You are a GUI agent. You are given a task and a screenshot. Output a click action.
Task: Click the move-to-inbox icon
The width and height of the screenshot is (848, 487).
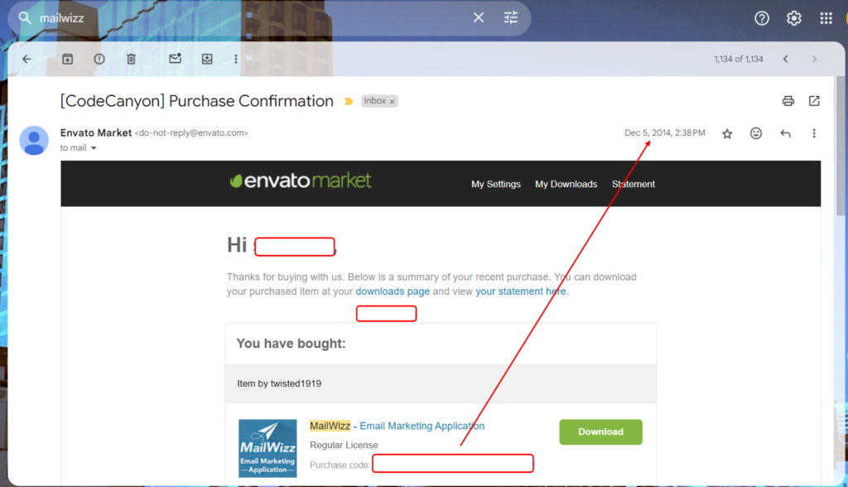pyautogui.click(x=207, y=59)
